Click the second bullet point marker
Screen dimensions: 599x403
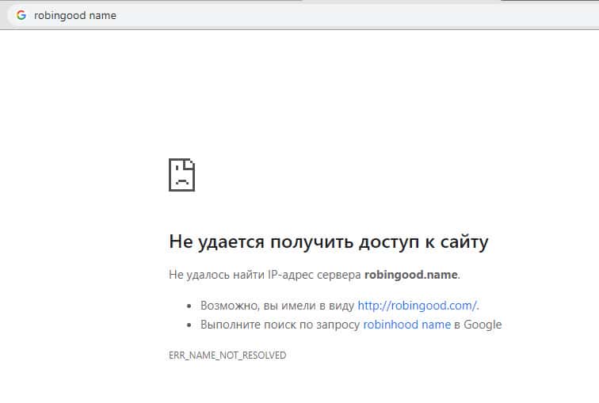[x=189, y=325]
